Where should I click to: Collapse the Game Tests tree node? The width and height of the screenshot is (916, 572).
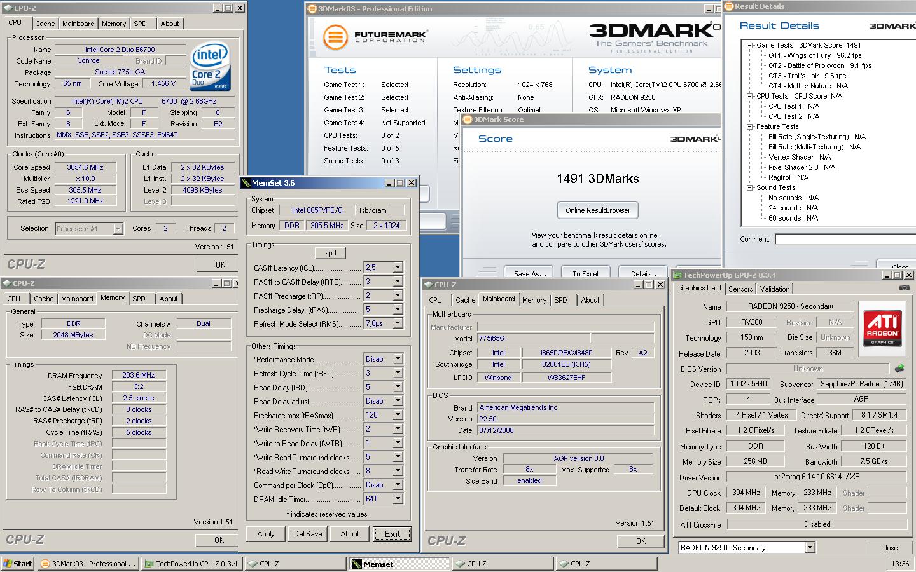pos(750,45)
